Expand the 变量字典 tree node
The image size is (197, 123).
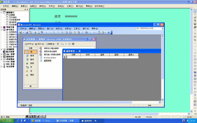pyautogui.click(x=1, y=27)
